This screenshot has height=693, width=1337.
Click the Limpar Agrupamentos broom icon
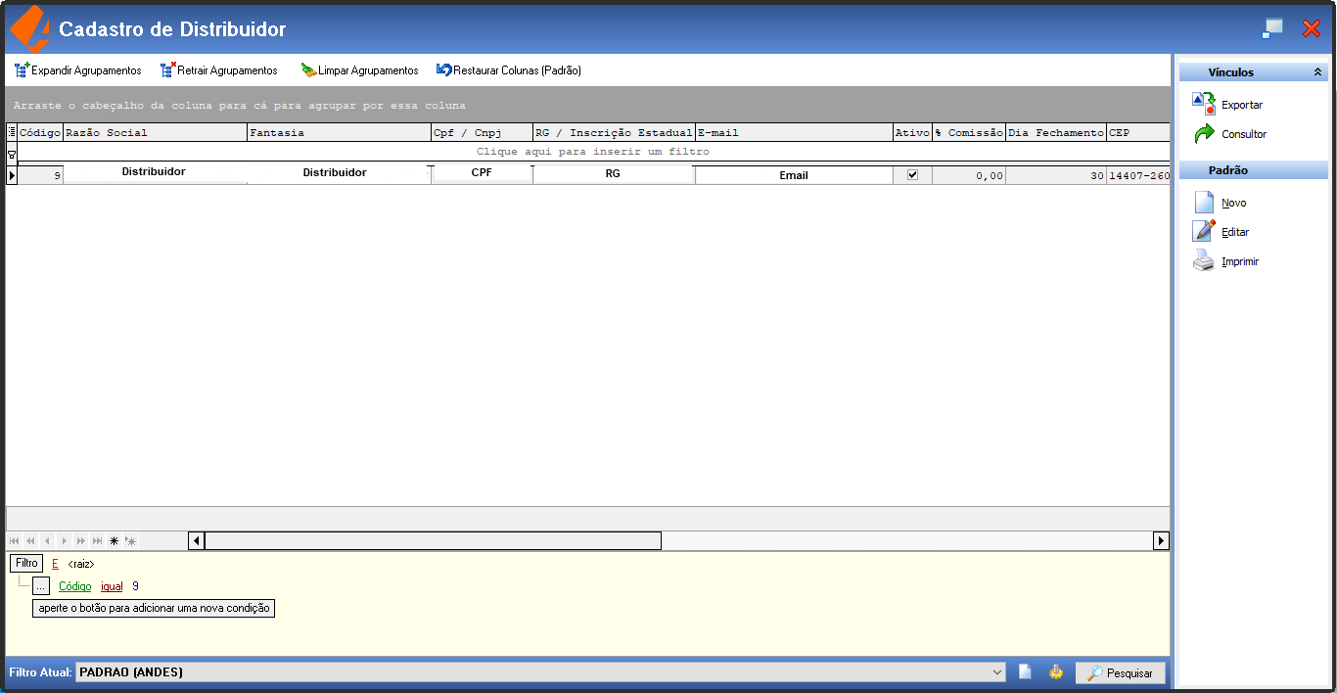(308, 70)
